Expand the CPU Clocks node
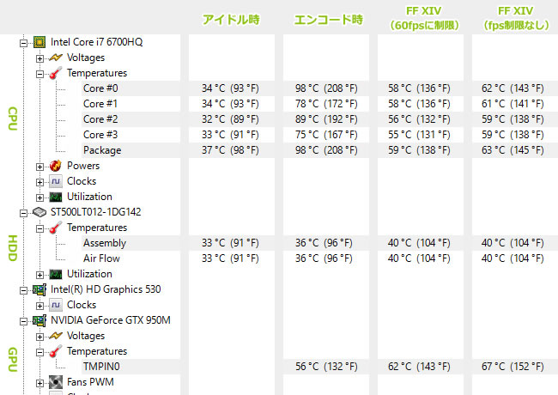Image resolution: width=558 pixels, height=395 pixels. coord(39,182)
